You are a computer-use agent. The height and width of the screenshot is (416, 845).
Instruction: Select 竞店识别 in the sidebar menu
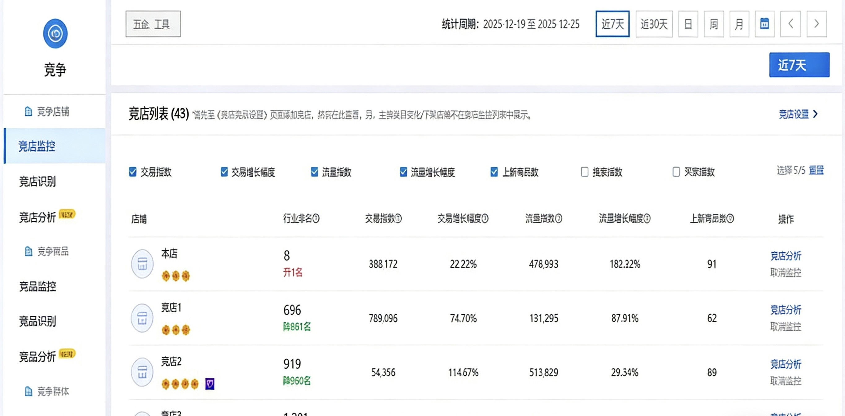pos(37,181)
